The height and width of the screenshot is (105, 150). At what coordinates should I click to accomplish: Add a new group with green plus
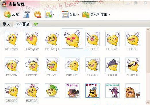tap(36, 24)
